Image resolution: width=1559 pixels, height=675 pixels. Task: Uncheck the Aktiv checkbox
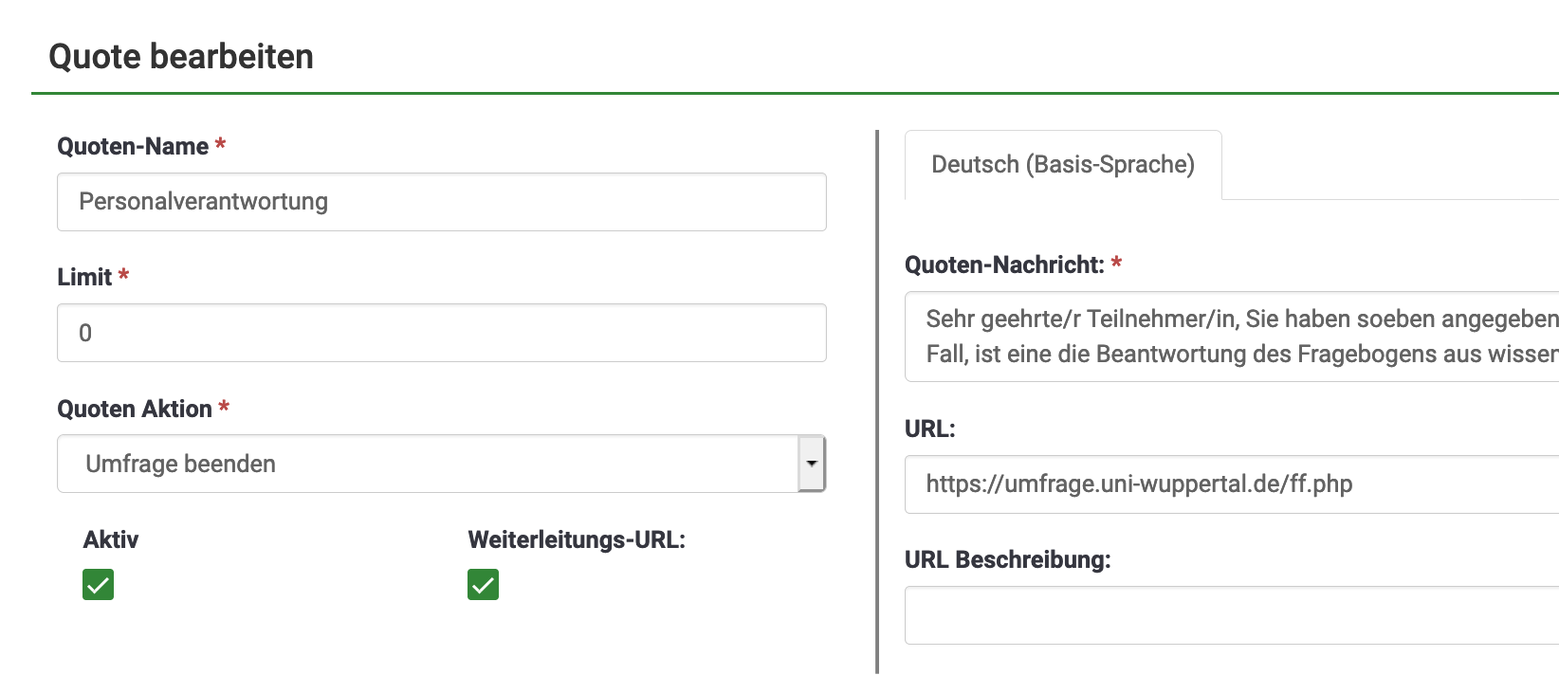coord(99,585)
